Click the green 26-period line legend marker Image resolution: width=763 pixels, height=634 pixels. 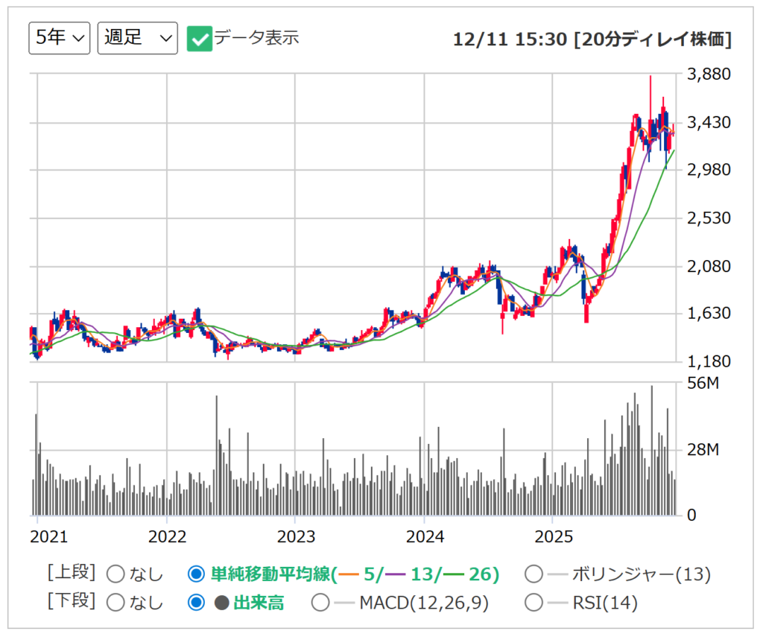tap(454, 574)
